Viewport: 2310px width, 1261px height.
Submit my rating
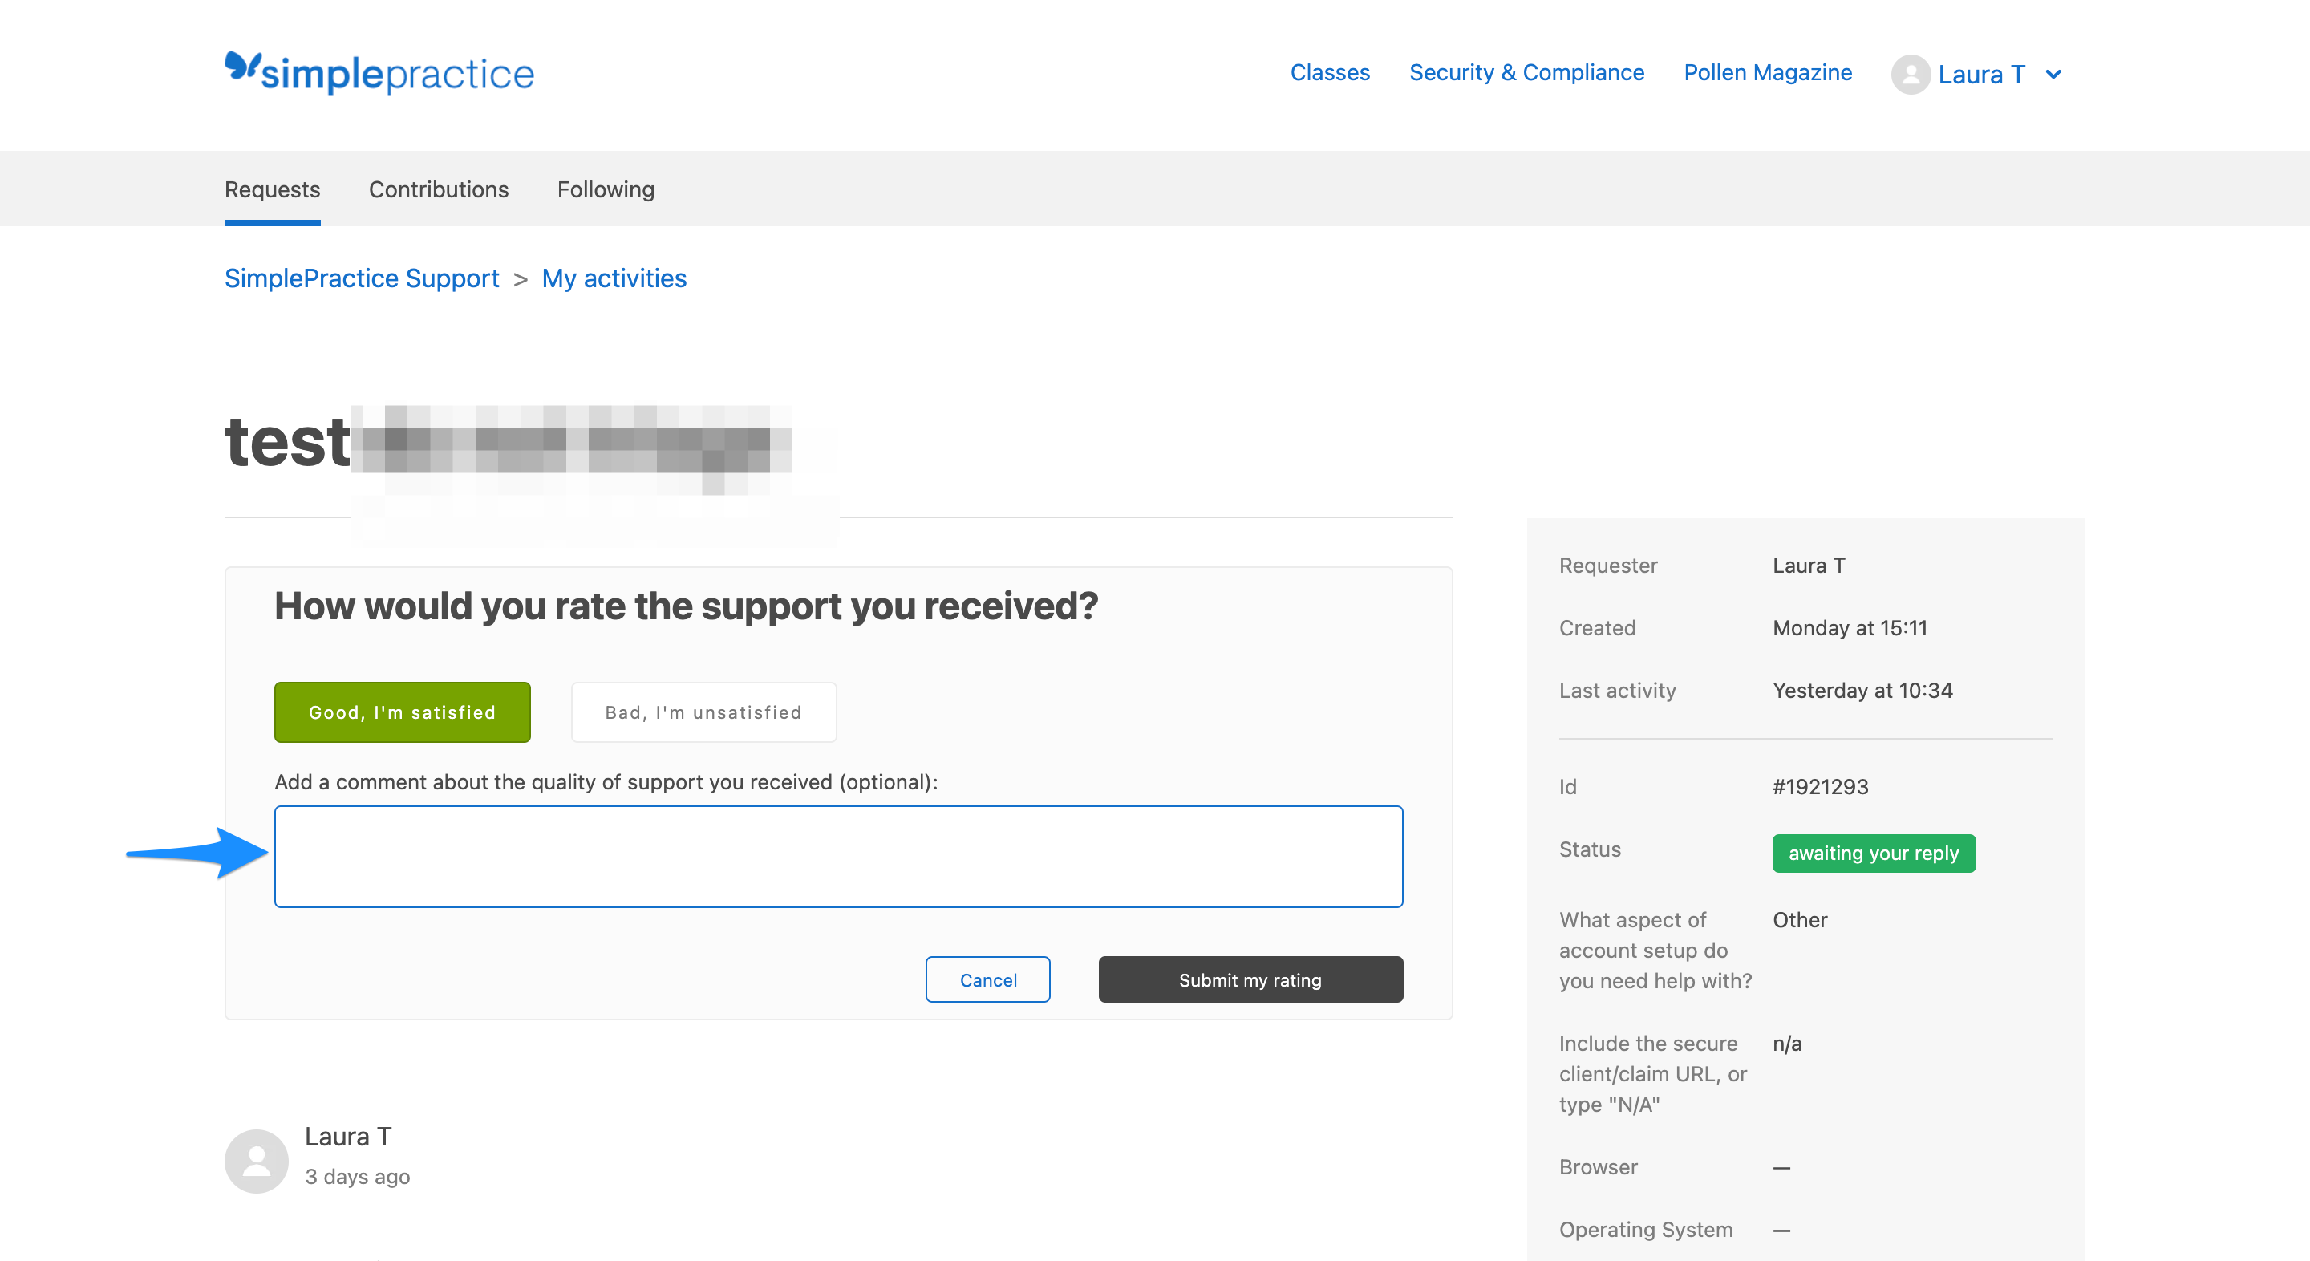[1250, 979]
